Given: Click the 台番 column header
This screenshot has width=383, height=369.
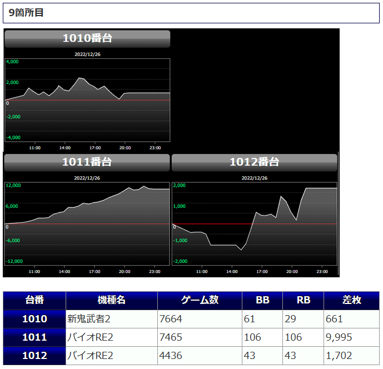Looking at the screenshot, I should point(34,301).
